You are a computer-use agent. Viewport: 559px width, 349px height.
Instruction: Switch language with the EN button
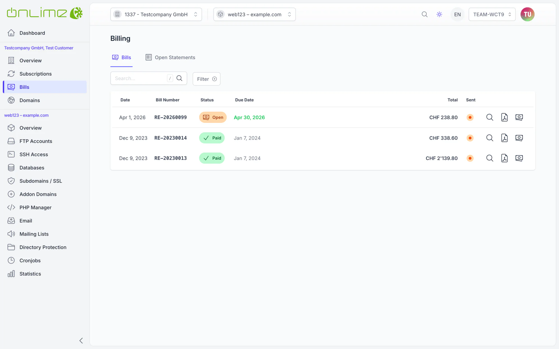[457, 14]
